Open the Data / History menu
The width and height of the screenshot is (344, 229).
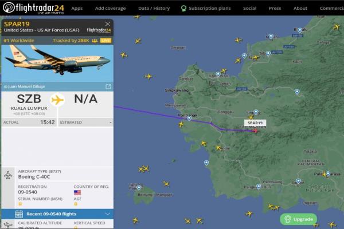154,9
